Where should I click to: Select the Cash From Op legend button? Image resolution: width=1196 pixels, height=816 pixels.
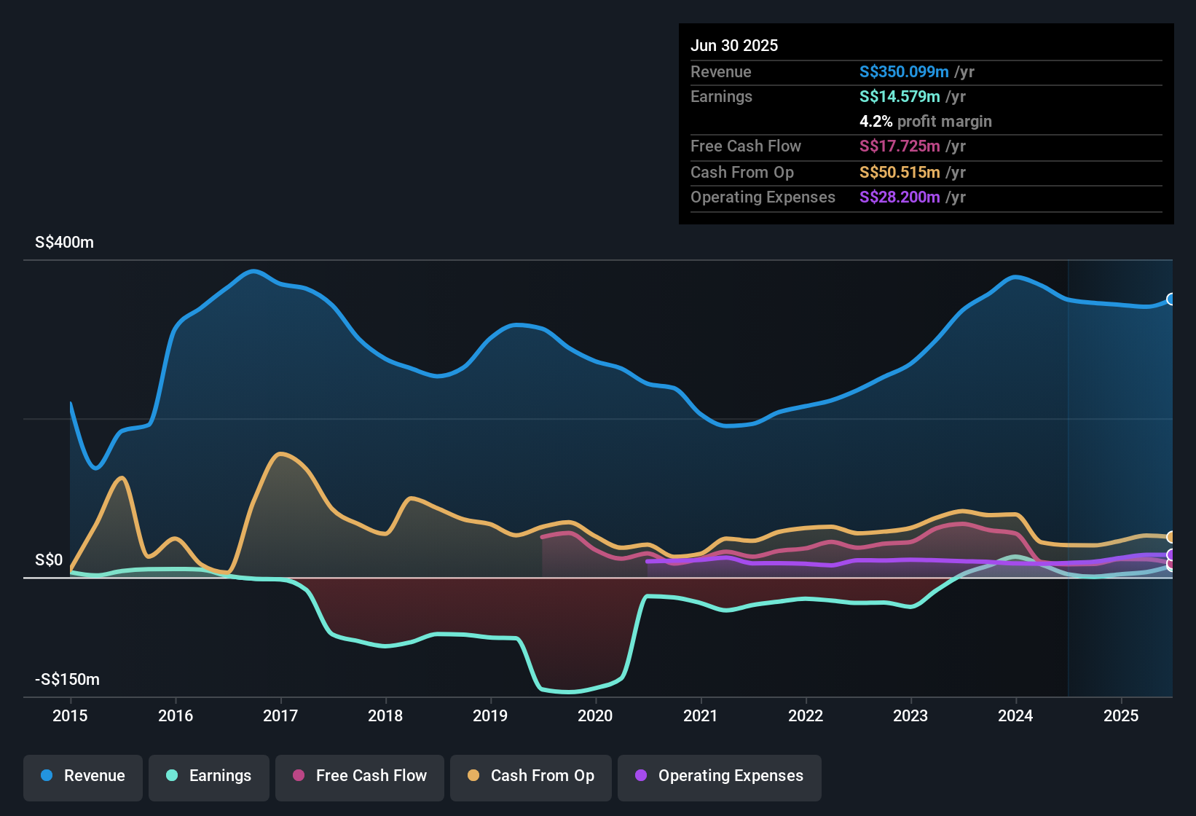[530, 776]
